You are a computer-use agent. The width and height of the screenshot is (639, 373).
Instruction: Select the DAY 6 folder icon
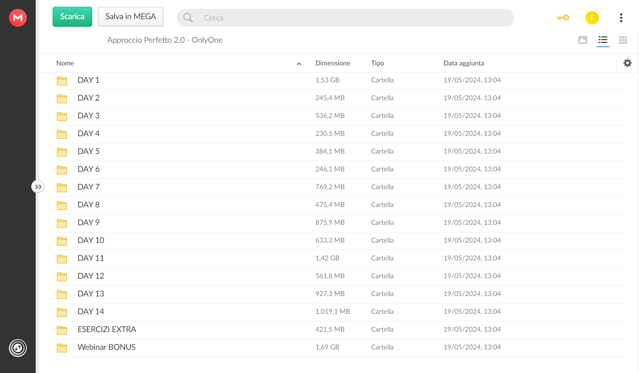point(62,170)
